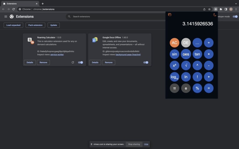Take the square root with √ key

click(x=186, y=66)
